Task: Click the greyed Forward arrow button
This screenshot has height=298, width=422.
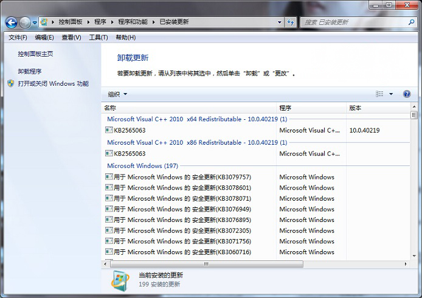Action: tap(26, 23)
